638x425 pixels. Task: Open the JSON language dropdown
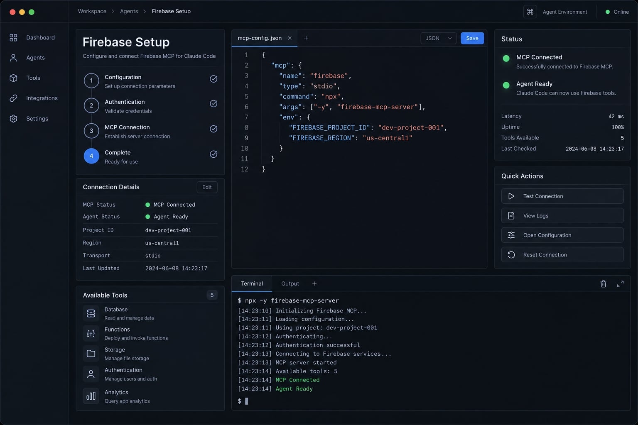(438, 38)
